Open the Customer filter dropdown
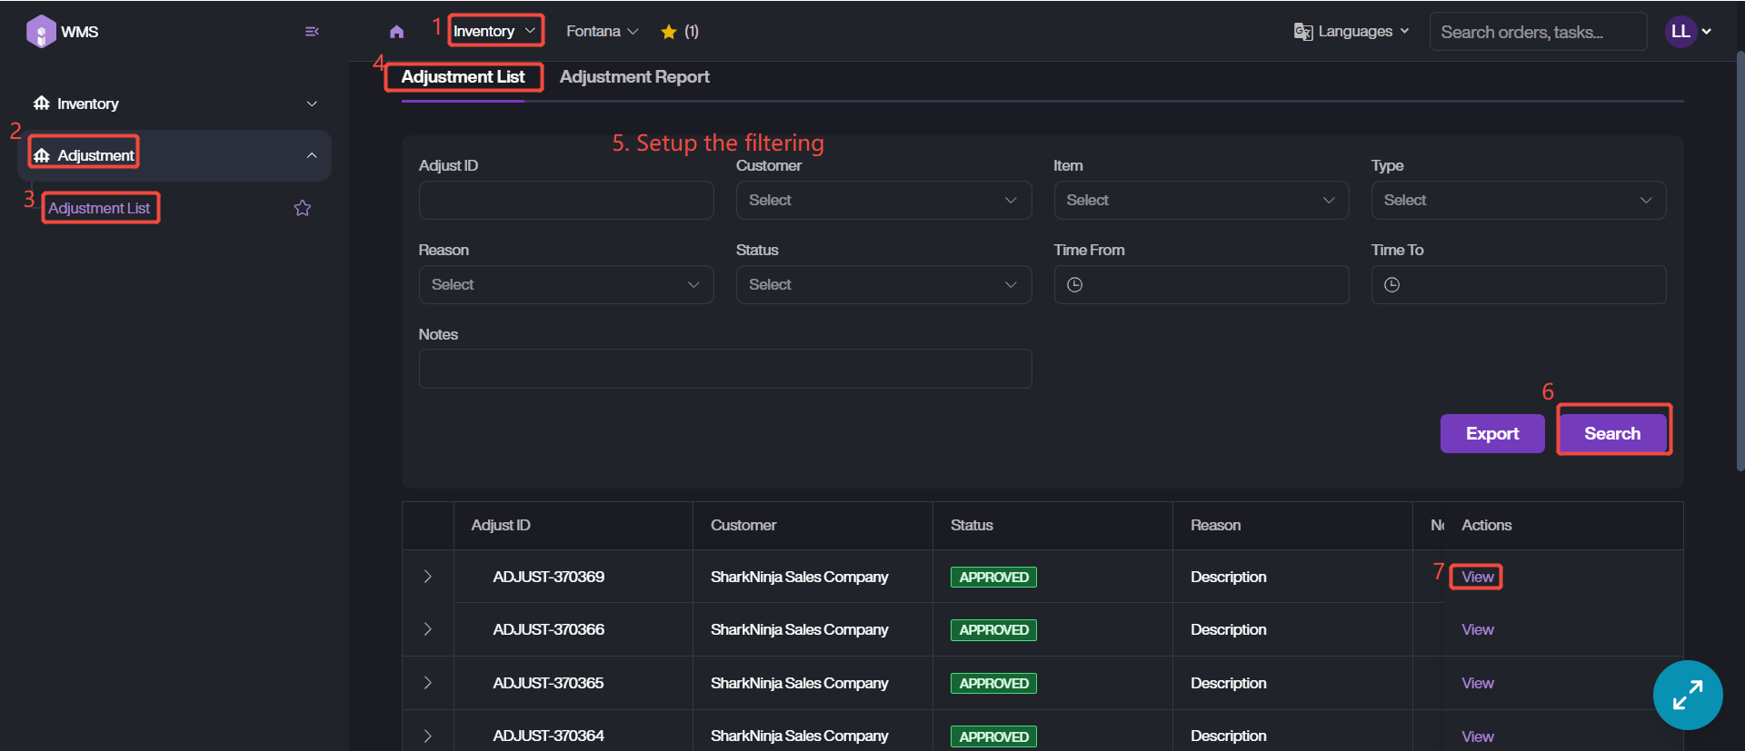Image resolution: width=1745 pixels, height=751 pixels. [882, 201]
